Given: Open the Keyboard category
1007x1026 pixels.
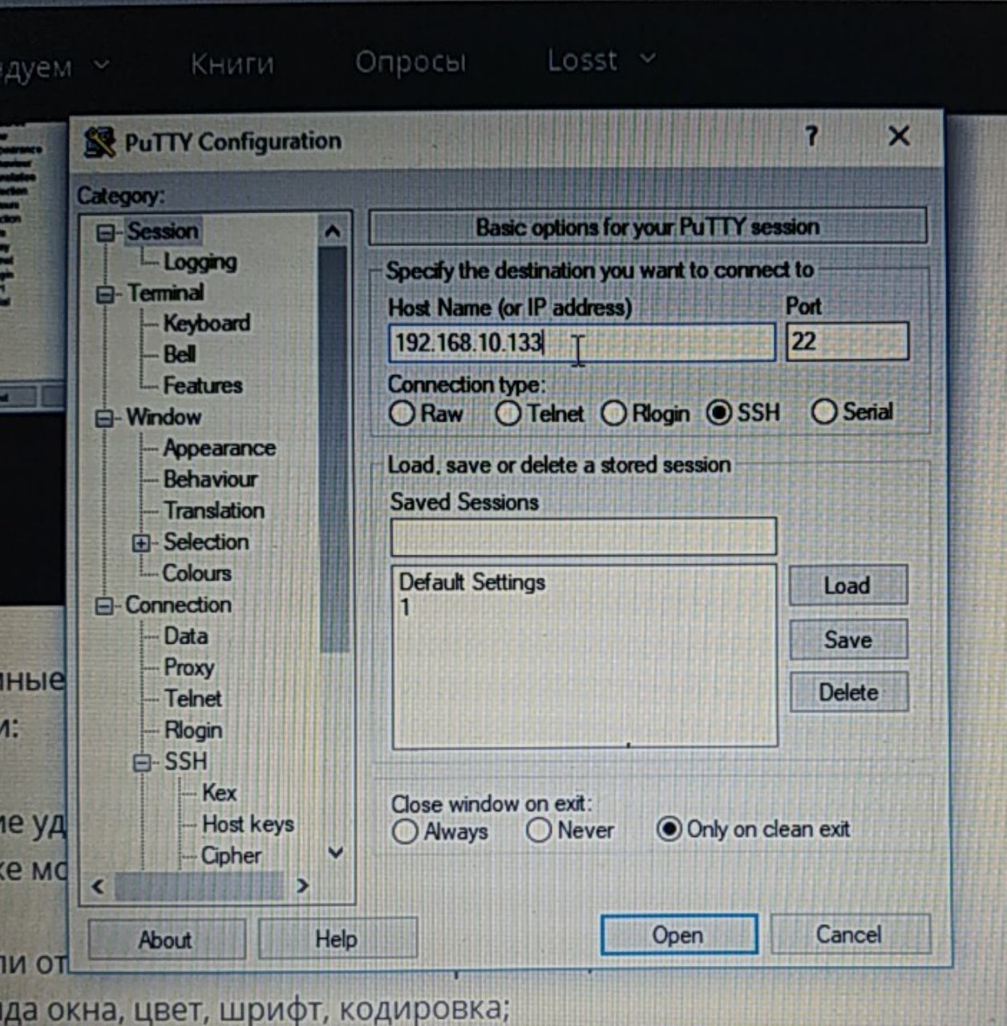Looking at the screenshot, I should coord(207,324).
